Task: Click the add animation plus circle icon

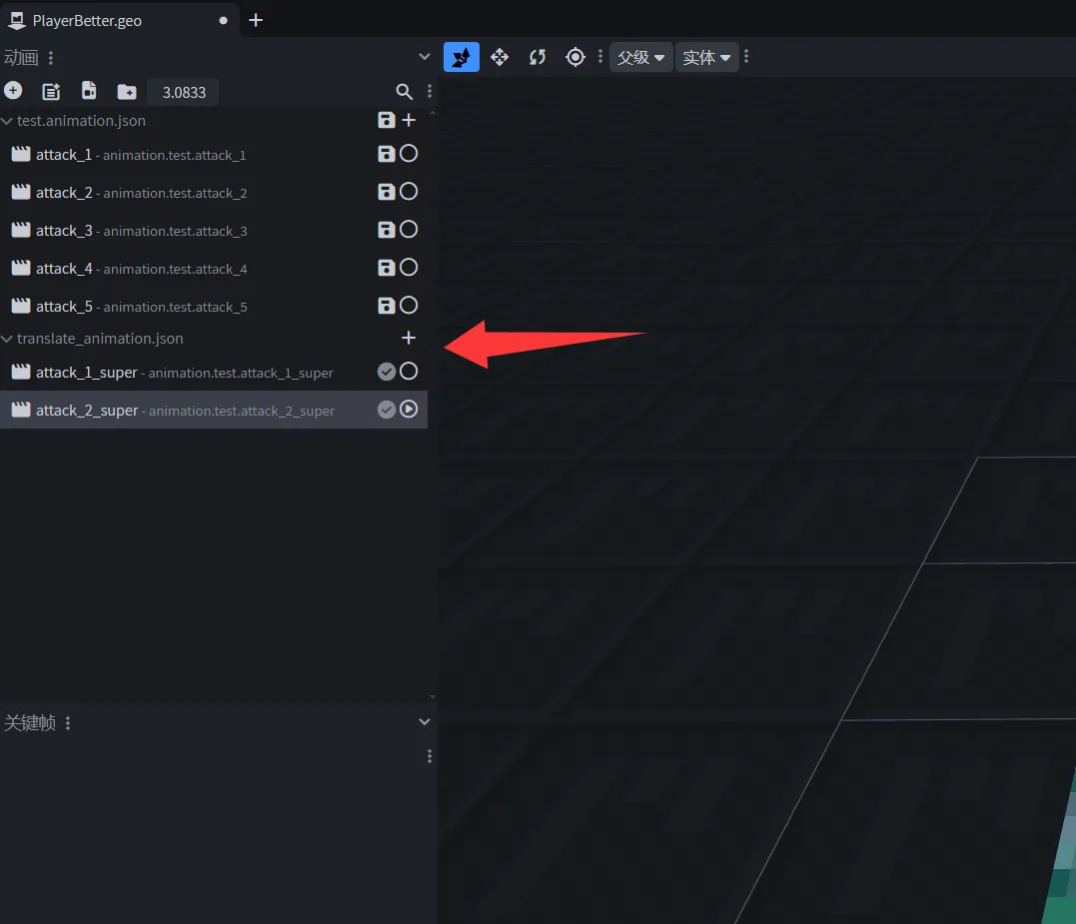Action: coord(13,91)
